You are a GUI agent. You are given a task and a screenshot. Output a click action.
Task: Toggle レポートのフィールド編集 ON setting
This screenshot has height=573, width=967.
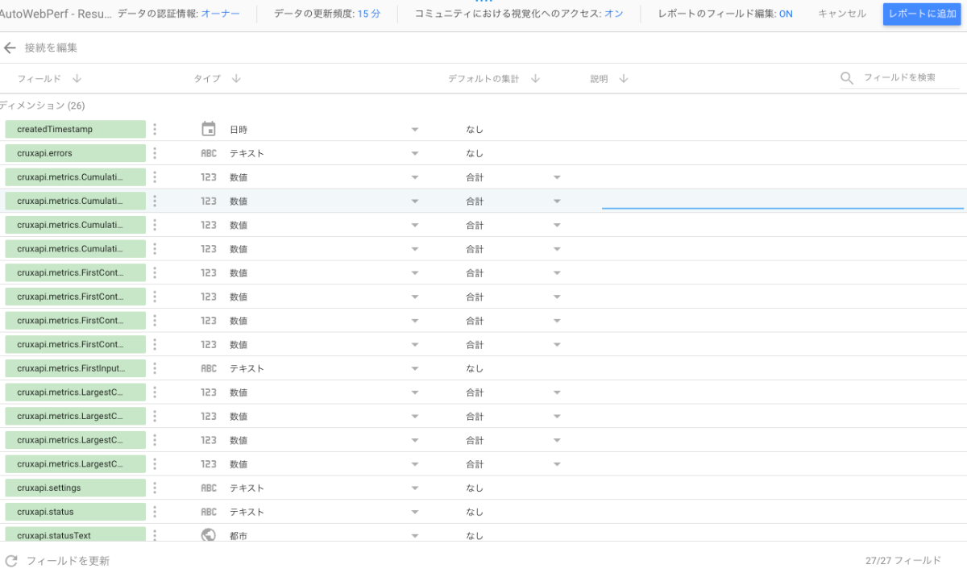[x=786, y=14]
